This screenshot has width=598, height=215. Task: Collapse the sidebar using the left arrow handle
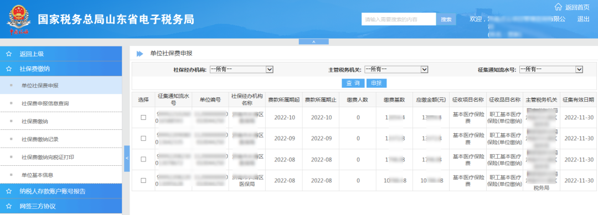127,158
